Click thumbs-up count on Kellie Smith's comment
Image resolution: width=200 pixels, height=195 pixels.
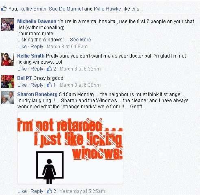click(51, 69)
